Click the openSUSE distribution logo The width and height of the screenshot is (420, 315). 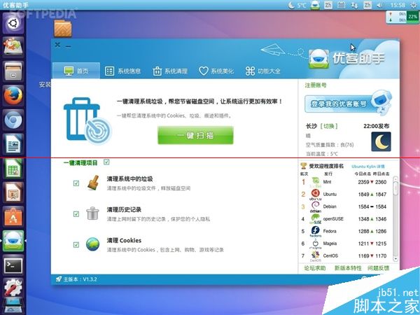coord(316,219)
